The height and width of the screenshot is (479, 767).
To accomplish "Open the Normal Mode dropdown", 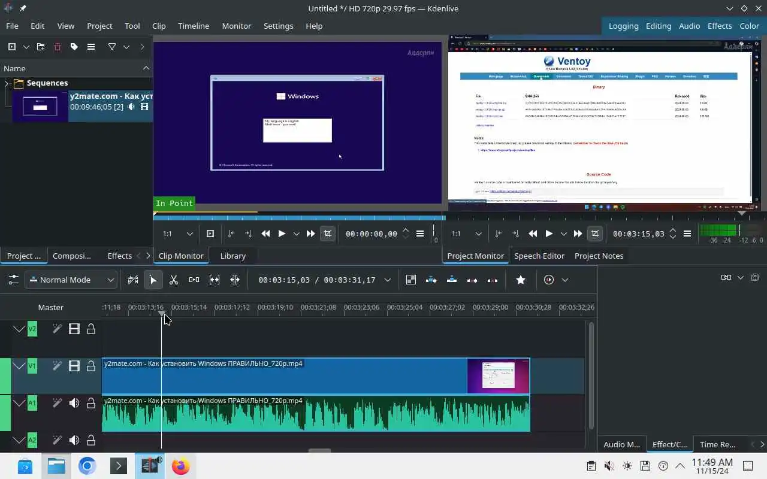I will pos(71,280).
